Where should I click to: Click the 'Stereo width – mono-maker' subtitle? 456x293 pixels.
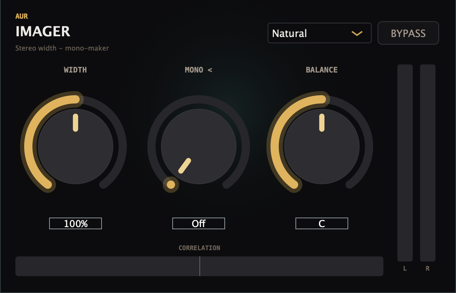coord(62,48)
